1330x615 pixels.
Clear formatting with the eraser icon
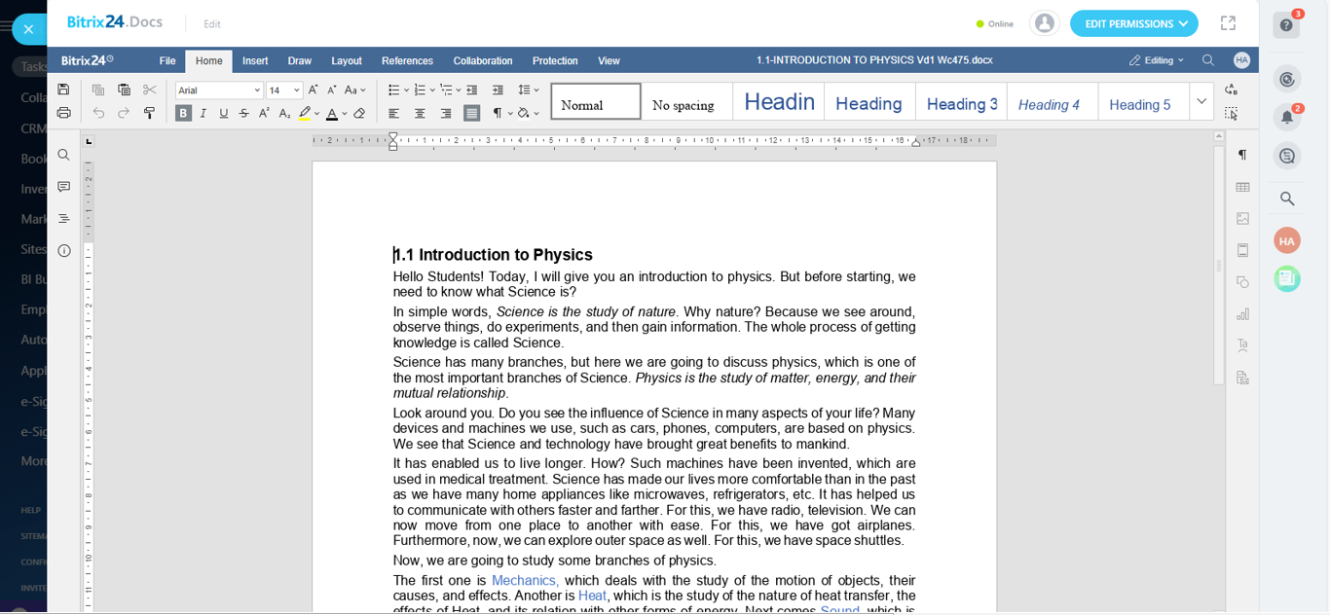pyautogui.click(x=359, y=113)
